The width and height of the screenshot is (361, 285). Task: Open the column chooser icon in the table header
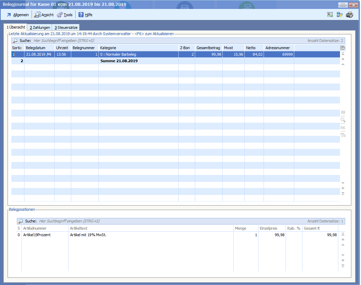343,48
